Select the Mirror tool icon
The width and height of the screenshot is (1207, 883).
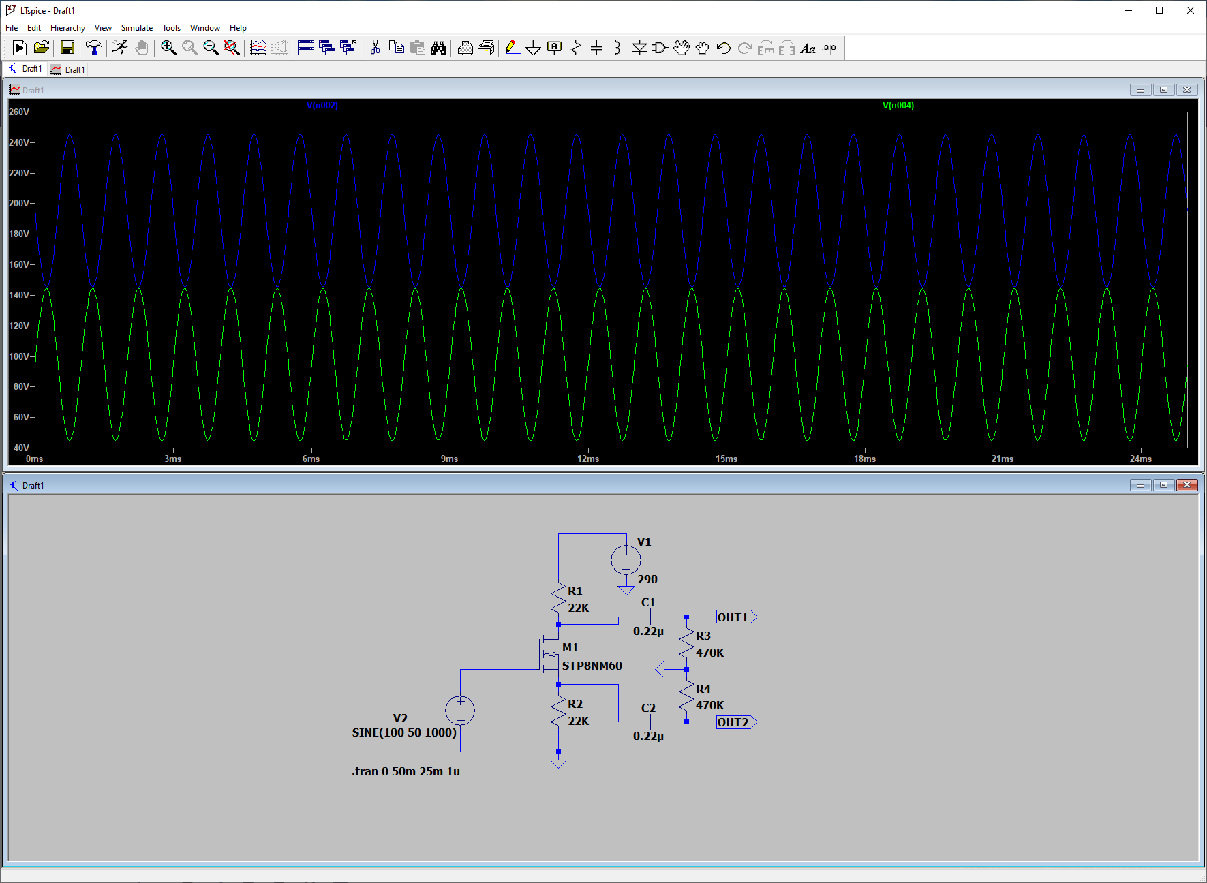coord(787,48)
